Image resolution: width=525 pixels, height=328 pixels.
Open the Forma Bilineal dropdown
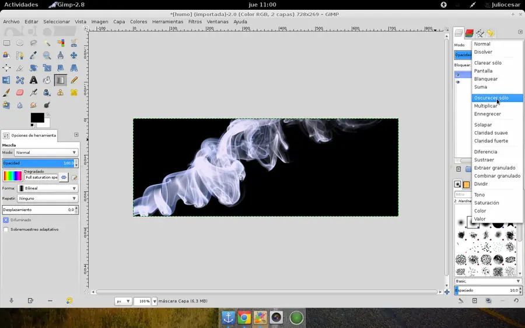[x=47, y=189]
